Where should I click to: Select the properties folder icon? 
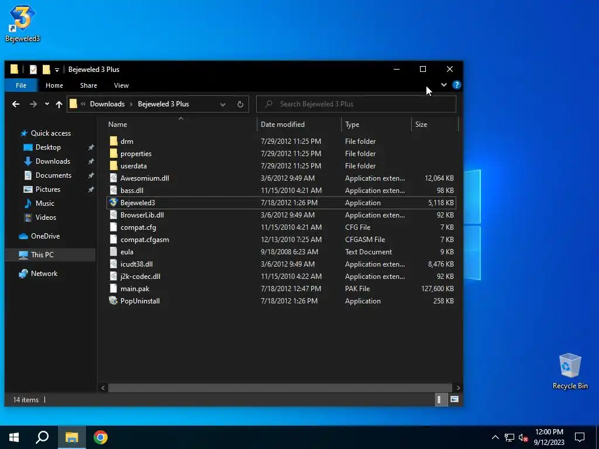click(113, 154)
